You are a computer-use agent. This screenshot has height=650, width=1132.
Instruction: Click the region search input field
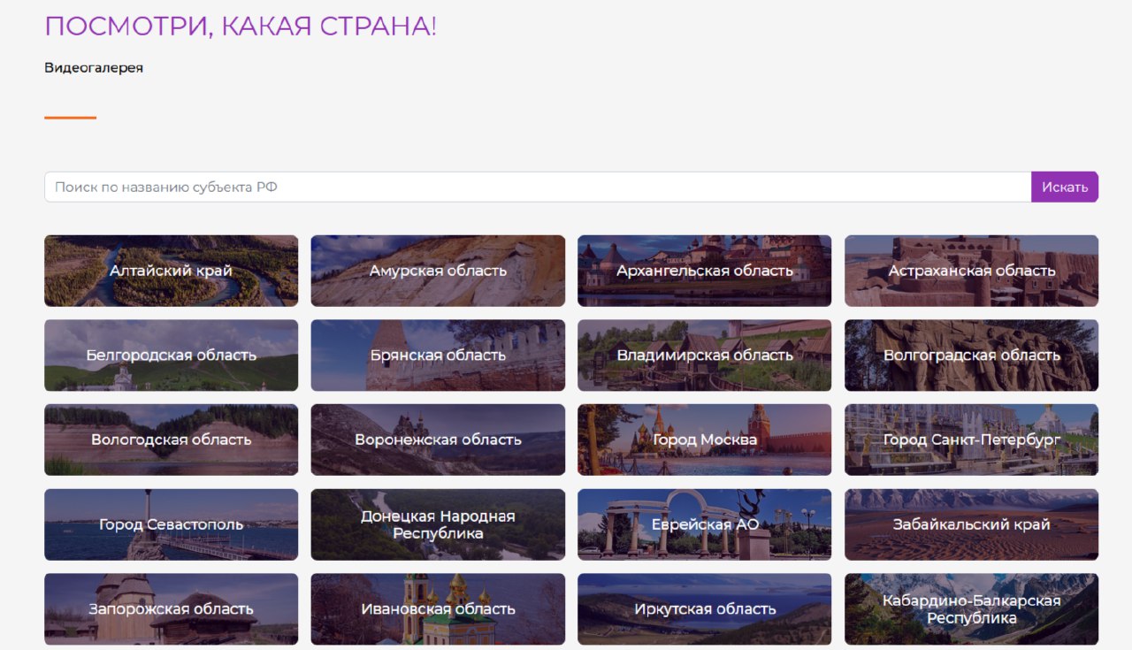[x=538, y=187]
